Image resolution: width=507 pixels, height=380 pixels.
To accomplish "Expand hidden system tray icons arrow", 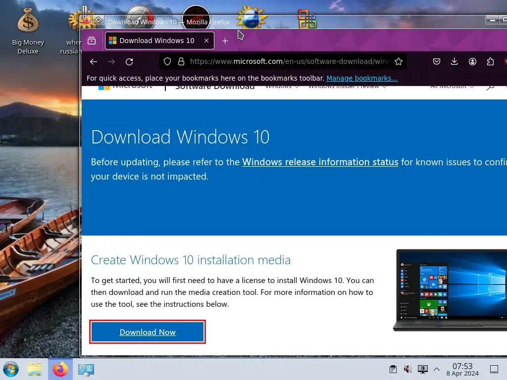I will coord(437,369).
